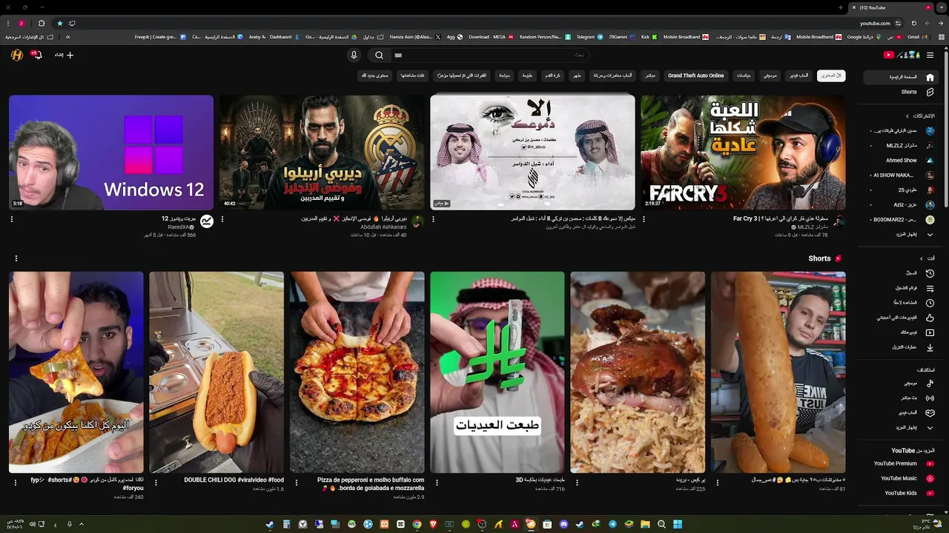Open the account avatar in the header
The height and width of the screenshot is (533, 949).
click(x=17, y=55)
